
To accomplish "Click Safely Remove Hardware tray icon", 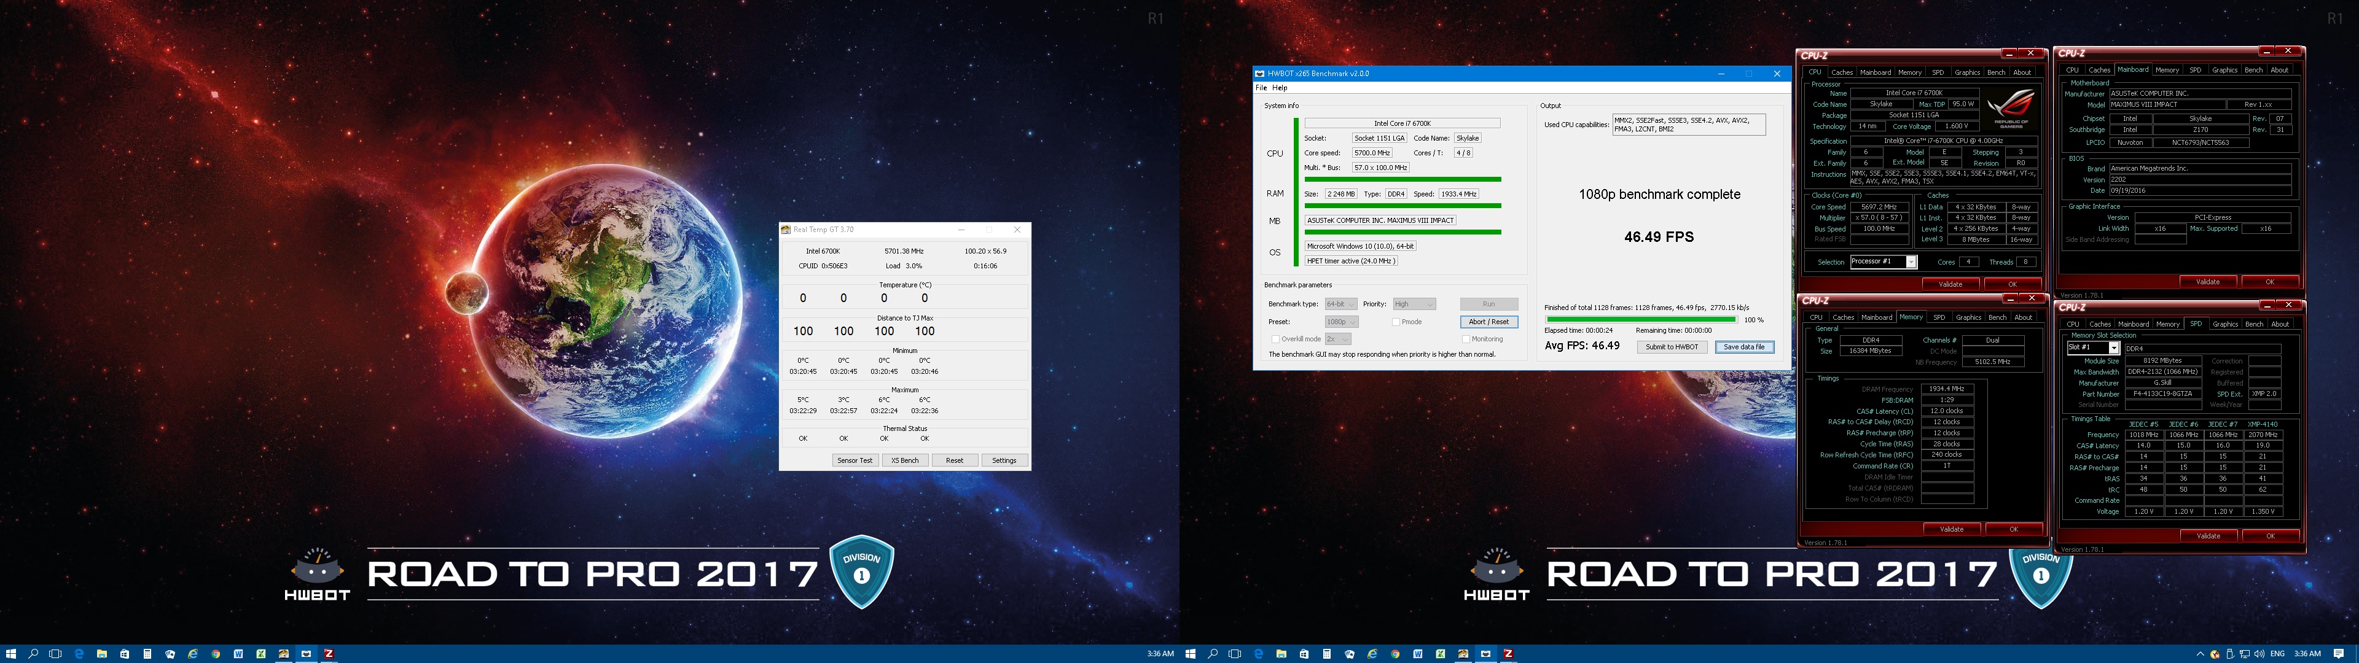I will tap(2231, 654).
